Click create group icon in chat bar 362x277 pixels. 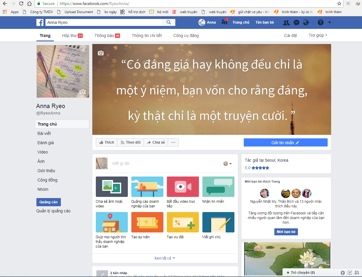357,273
